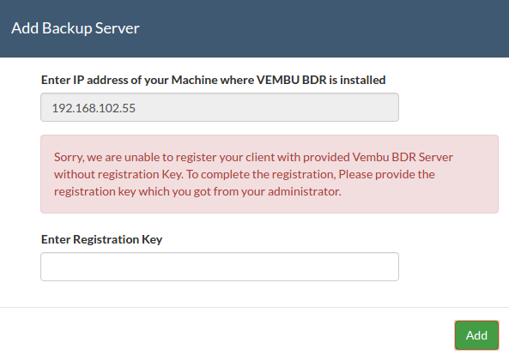Screen dimensions: 509x361
Task: Click the green Add button
Action: point(476,335)
